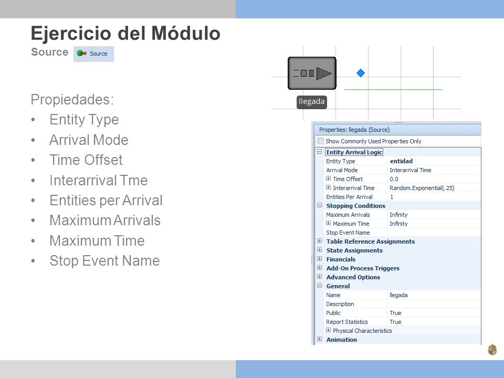The width and height of the screenshot is (504, 378).
Task: Click the panel grip dots above Properties
Action: (x=397, y=122)
